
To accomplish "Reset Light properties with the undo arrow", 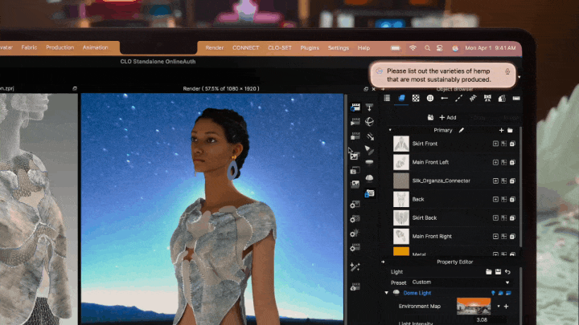I will coord(507,272).
